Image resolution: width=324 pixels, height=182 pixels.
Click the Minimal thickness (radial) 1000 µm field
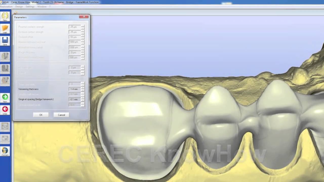(x=75, y=47)
